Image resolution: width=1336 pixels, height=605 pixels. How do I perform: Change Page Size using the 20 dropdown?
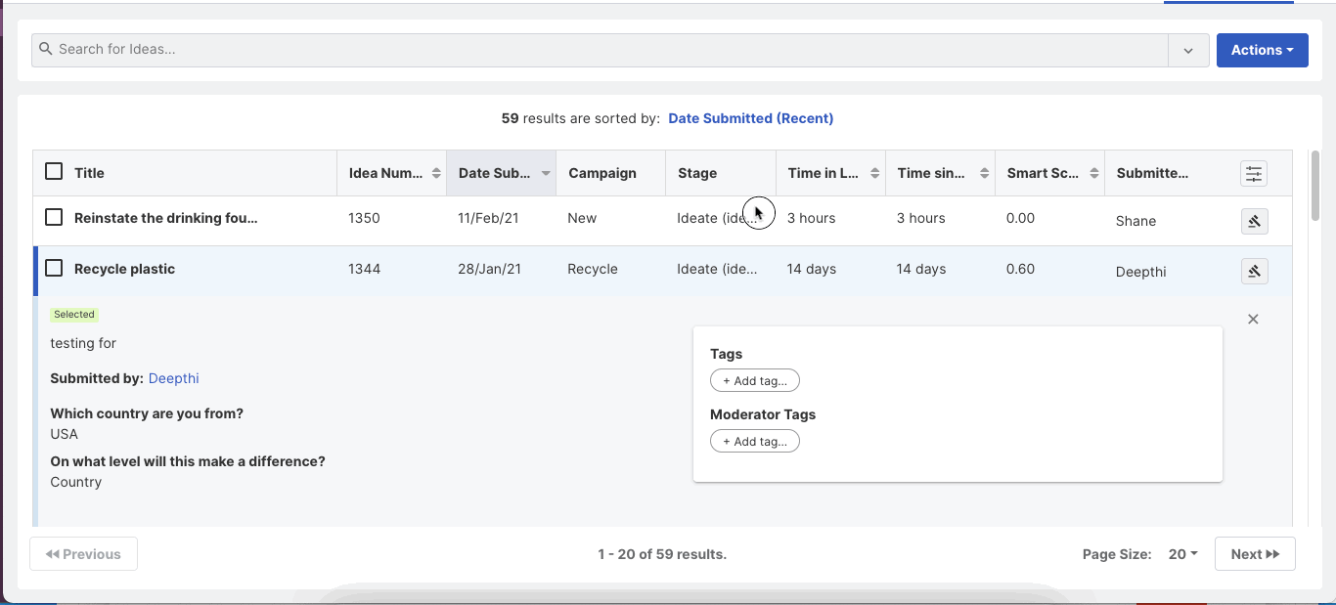(x=1182, y=554)
